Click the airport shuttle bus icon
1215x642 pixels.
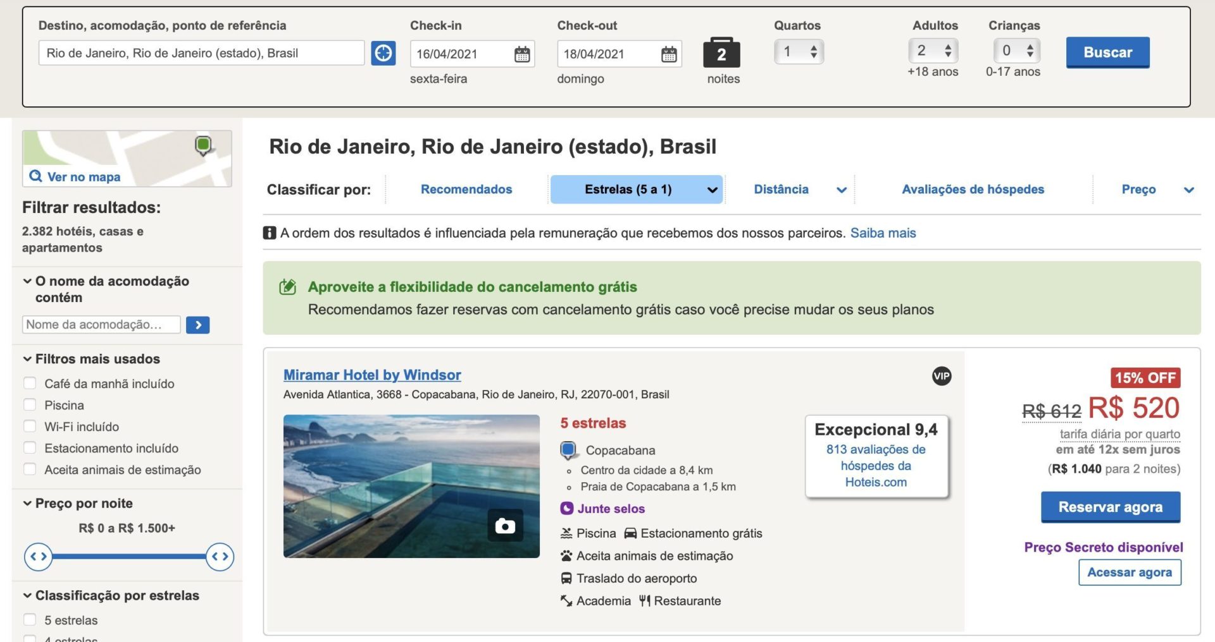[x=566, y=578]
